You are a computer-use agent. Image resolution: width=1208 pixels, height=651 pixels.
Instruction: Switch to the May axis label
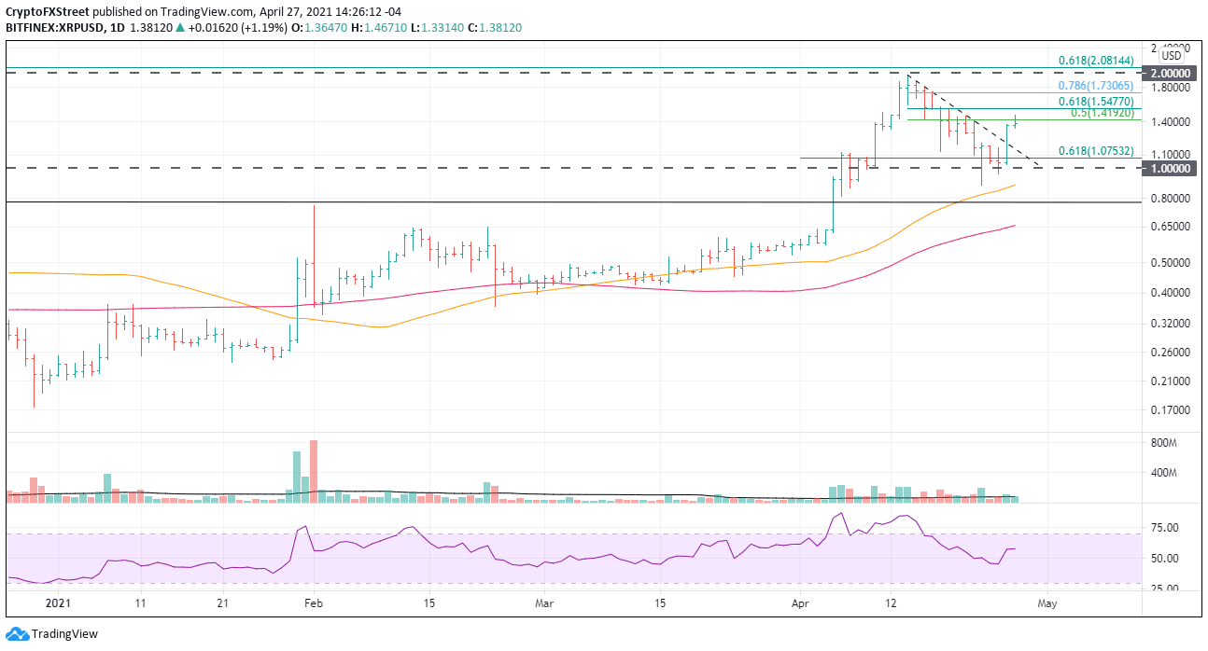point(1047,603)
